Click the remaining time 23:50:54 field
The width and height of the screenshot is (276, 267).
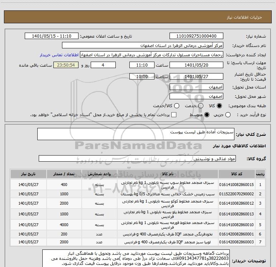tap(66, 65)
